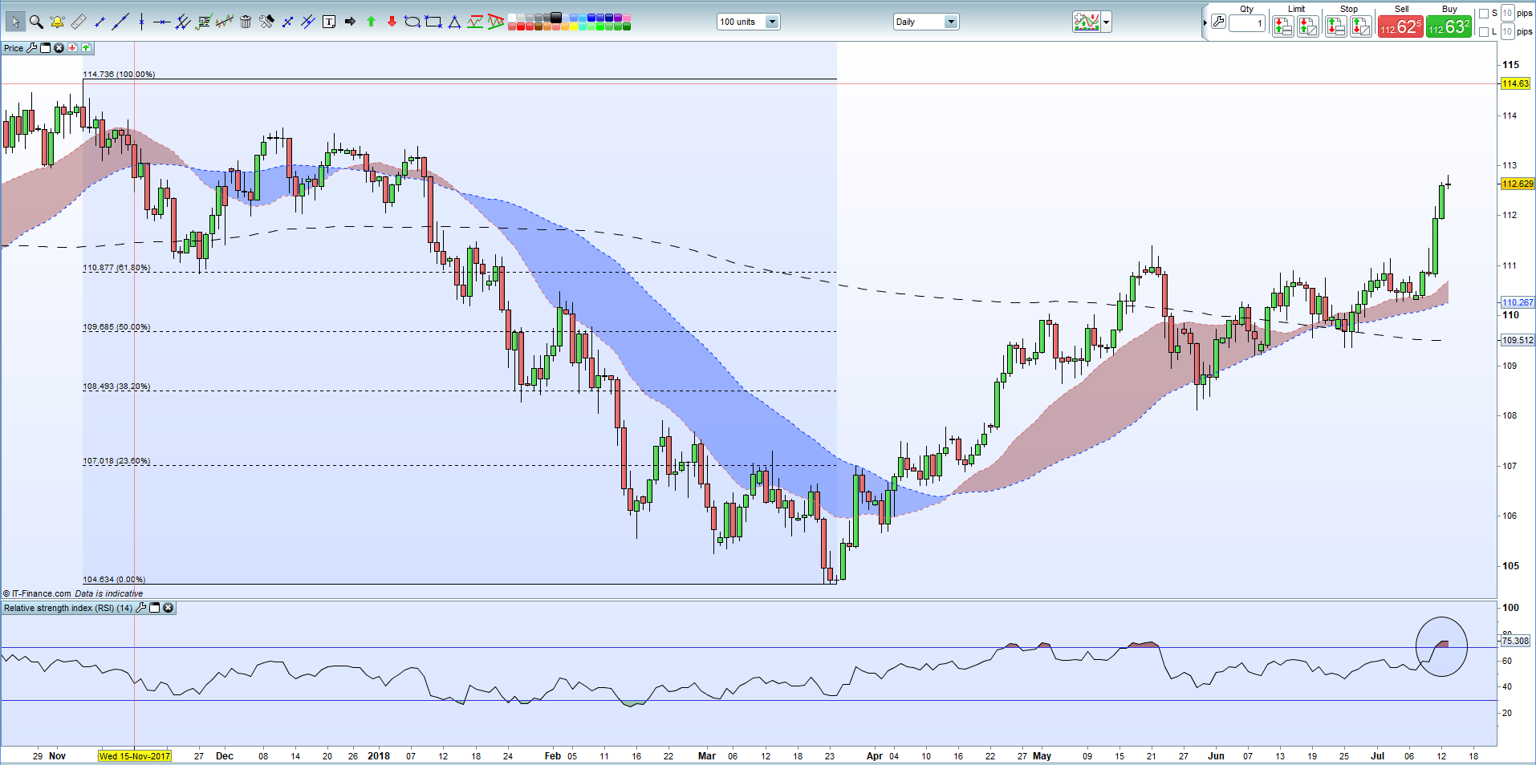Open trading panel wrench settings

pyautogui.click(x=1218, y=22)
